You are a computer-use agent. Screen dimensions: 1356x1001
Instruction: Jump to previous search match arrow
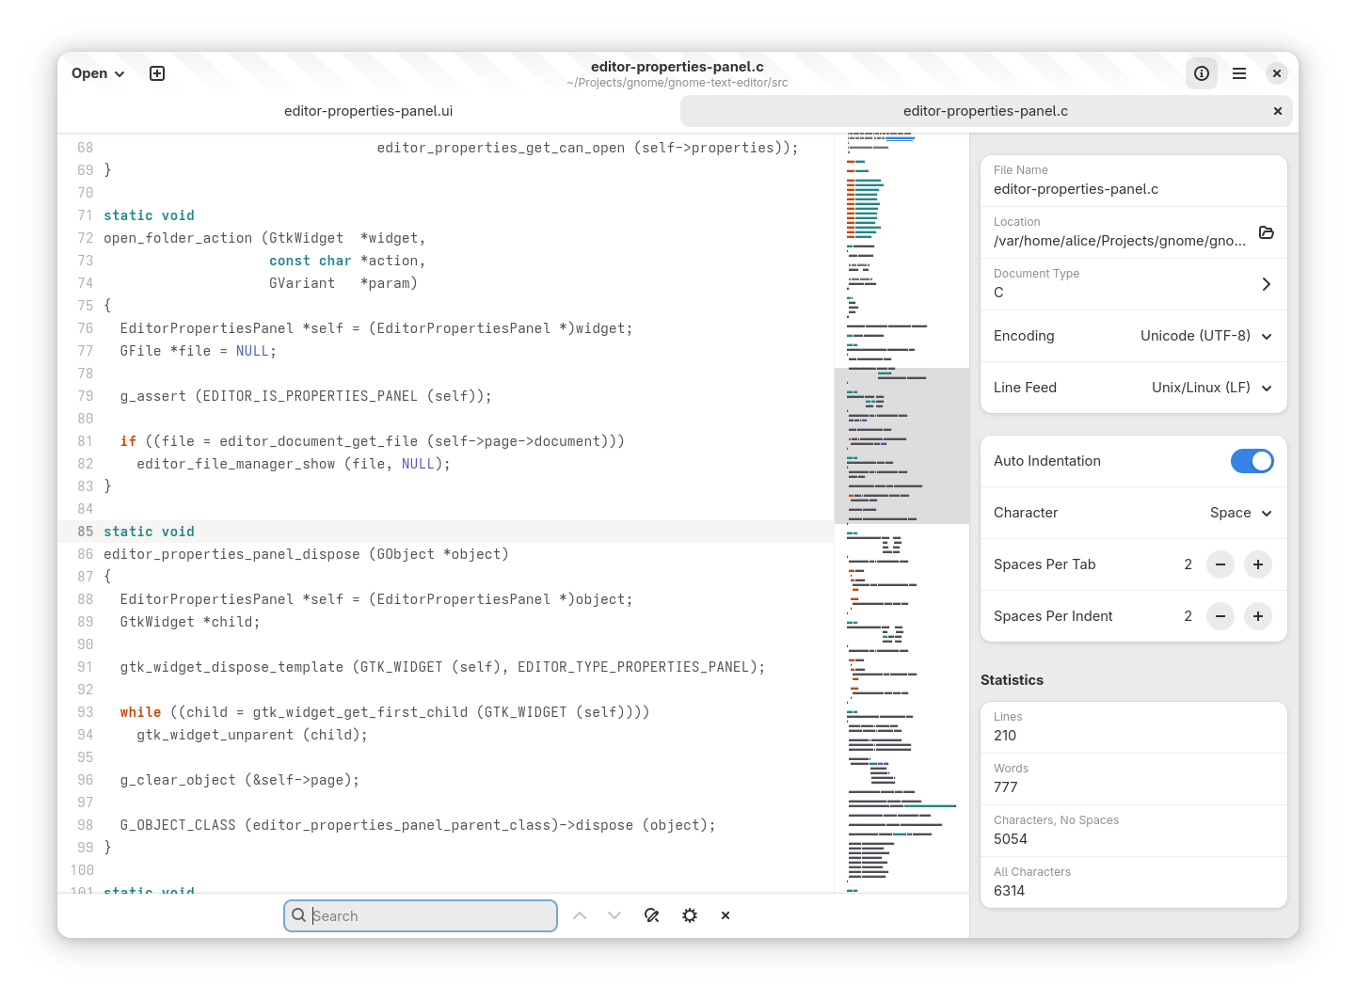click(x=580, y=915)
